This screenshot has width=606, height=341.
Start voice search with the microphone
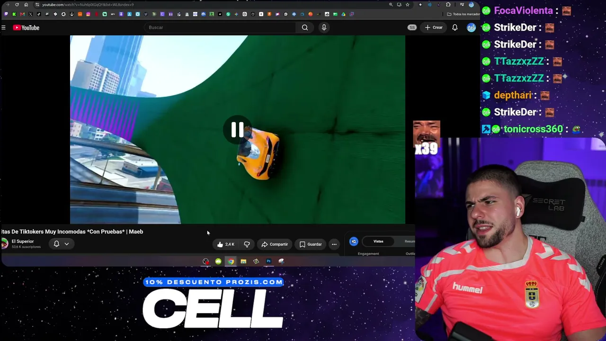click(x=324, y=27)
